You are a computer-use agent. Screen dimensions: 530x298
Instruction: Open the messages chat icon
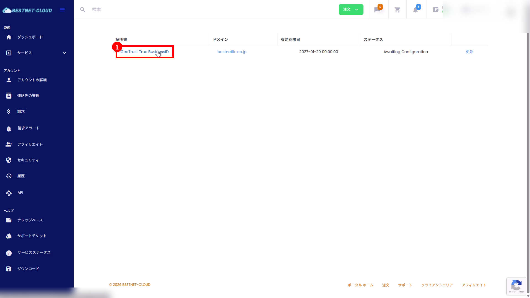(377, 10)
